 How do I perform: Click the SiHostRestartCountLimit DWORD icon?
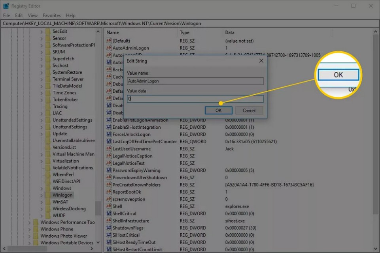coord(109,249)
